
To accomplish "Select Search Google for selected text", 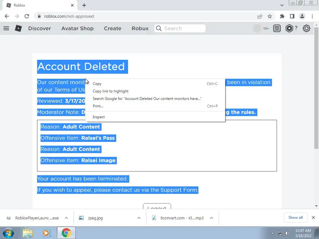I will click(155, 99).
